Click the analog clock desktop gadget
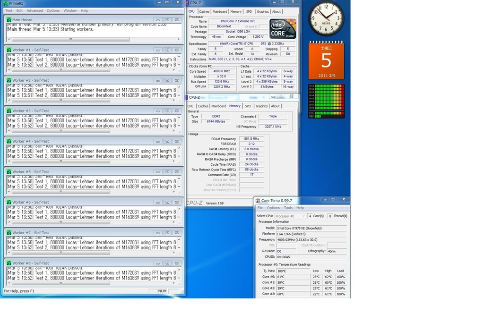Image resolution: width=484 pixels, height=323 pixels. 326,18
